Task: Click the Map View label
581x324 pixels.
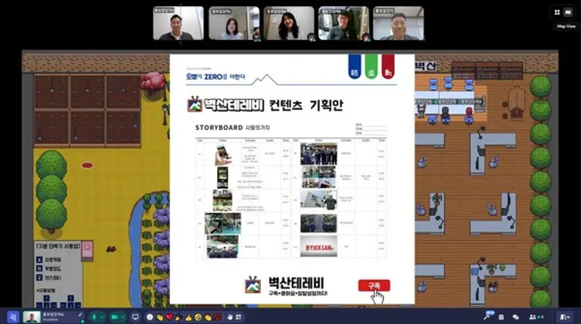Action: (567, 26)
